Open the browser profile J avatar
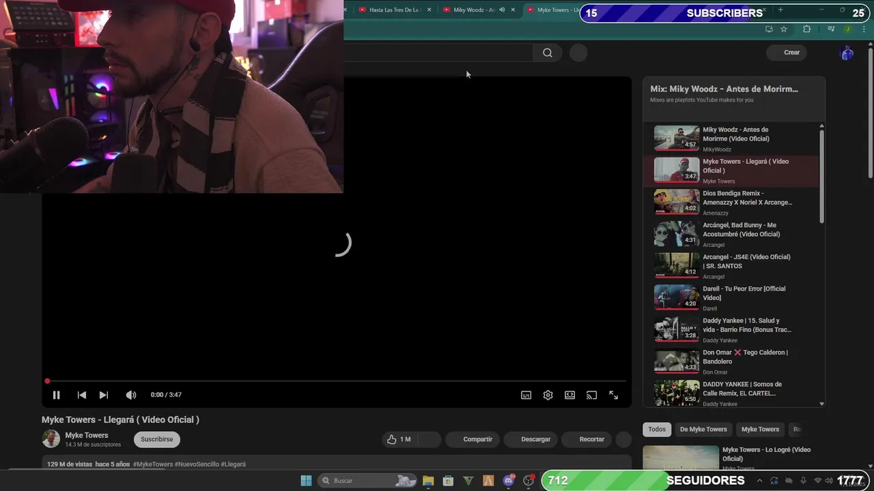Viewport: 874px width, 491px height. coord(847,29)
